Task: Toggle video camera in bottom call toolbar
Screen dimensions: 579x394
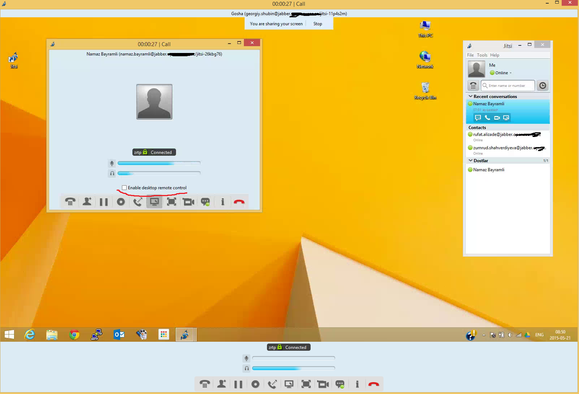Action: pyautogui.click(x=323, y=384)
